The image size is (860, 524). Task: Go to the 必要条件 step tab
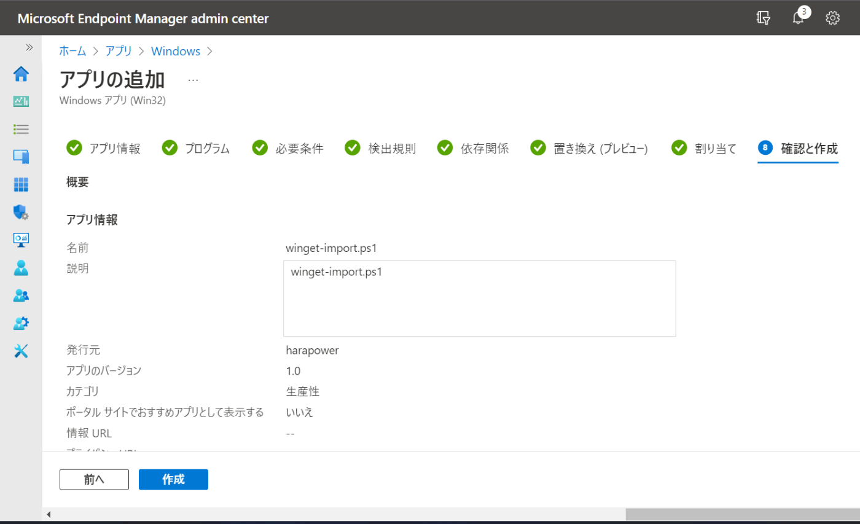(287, 149)
